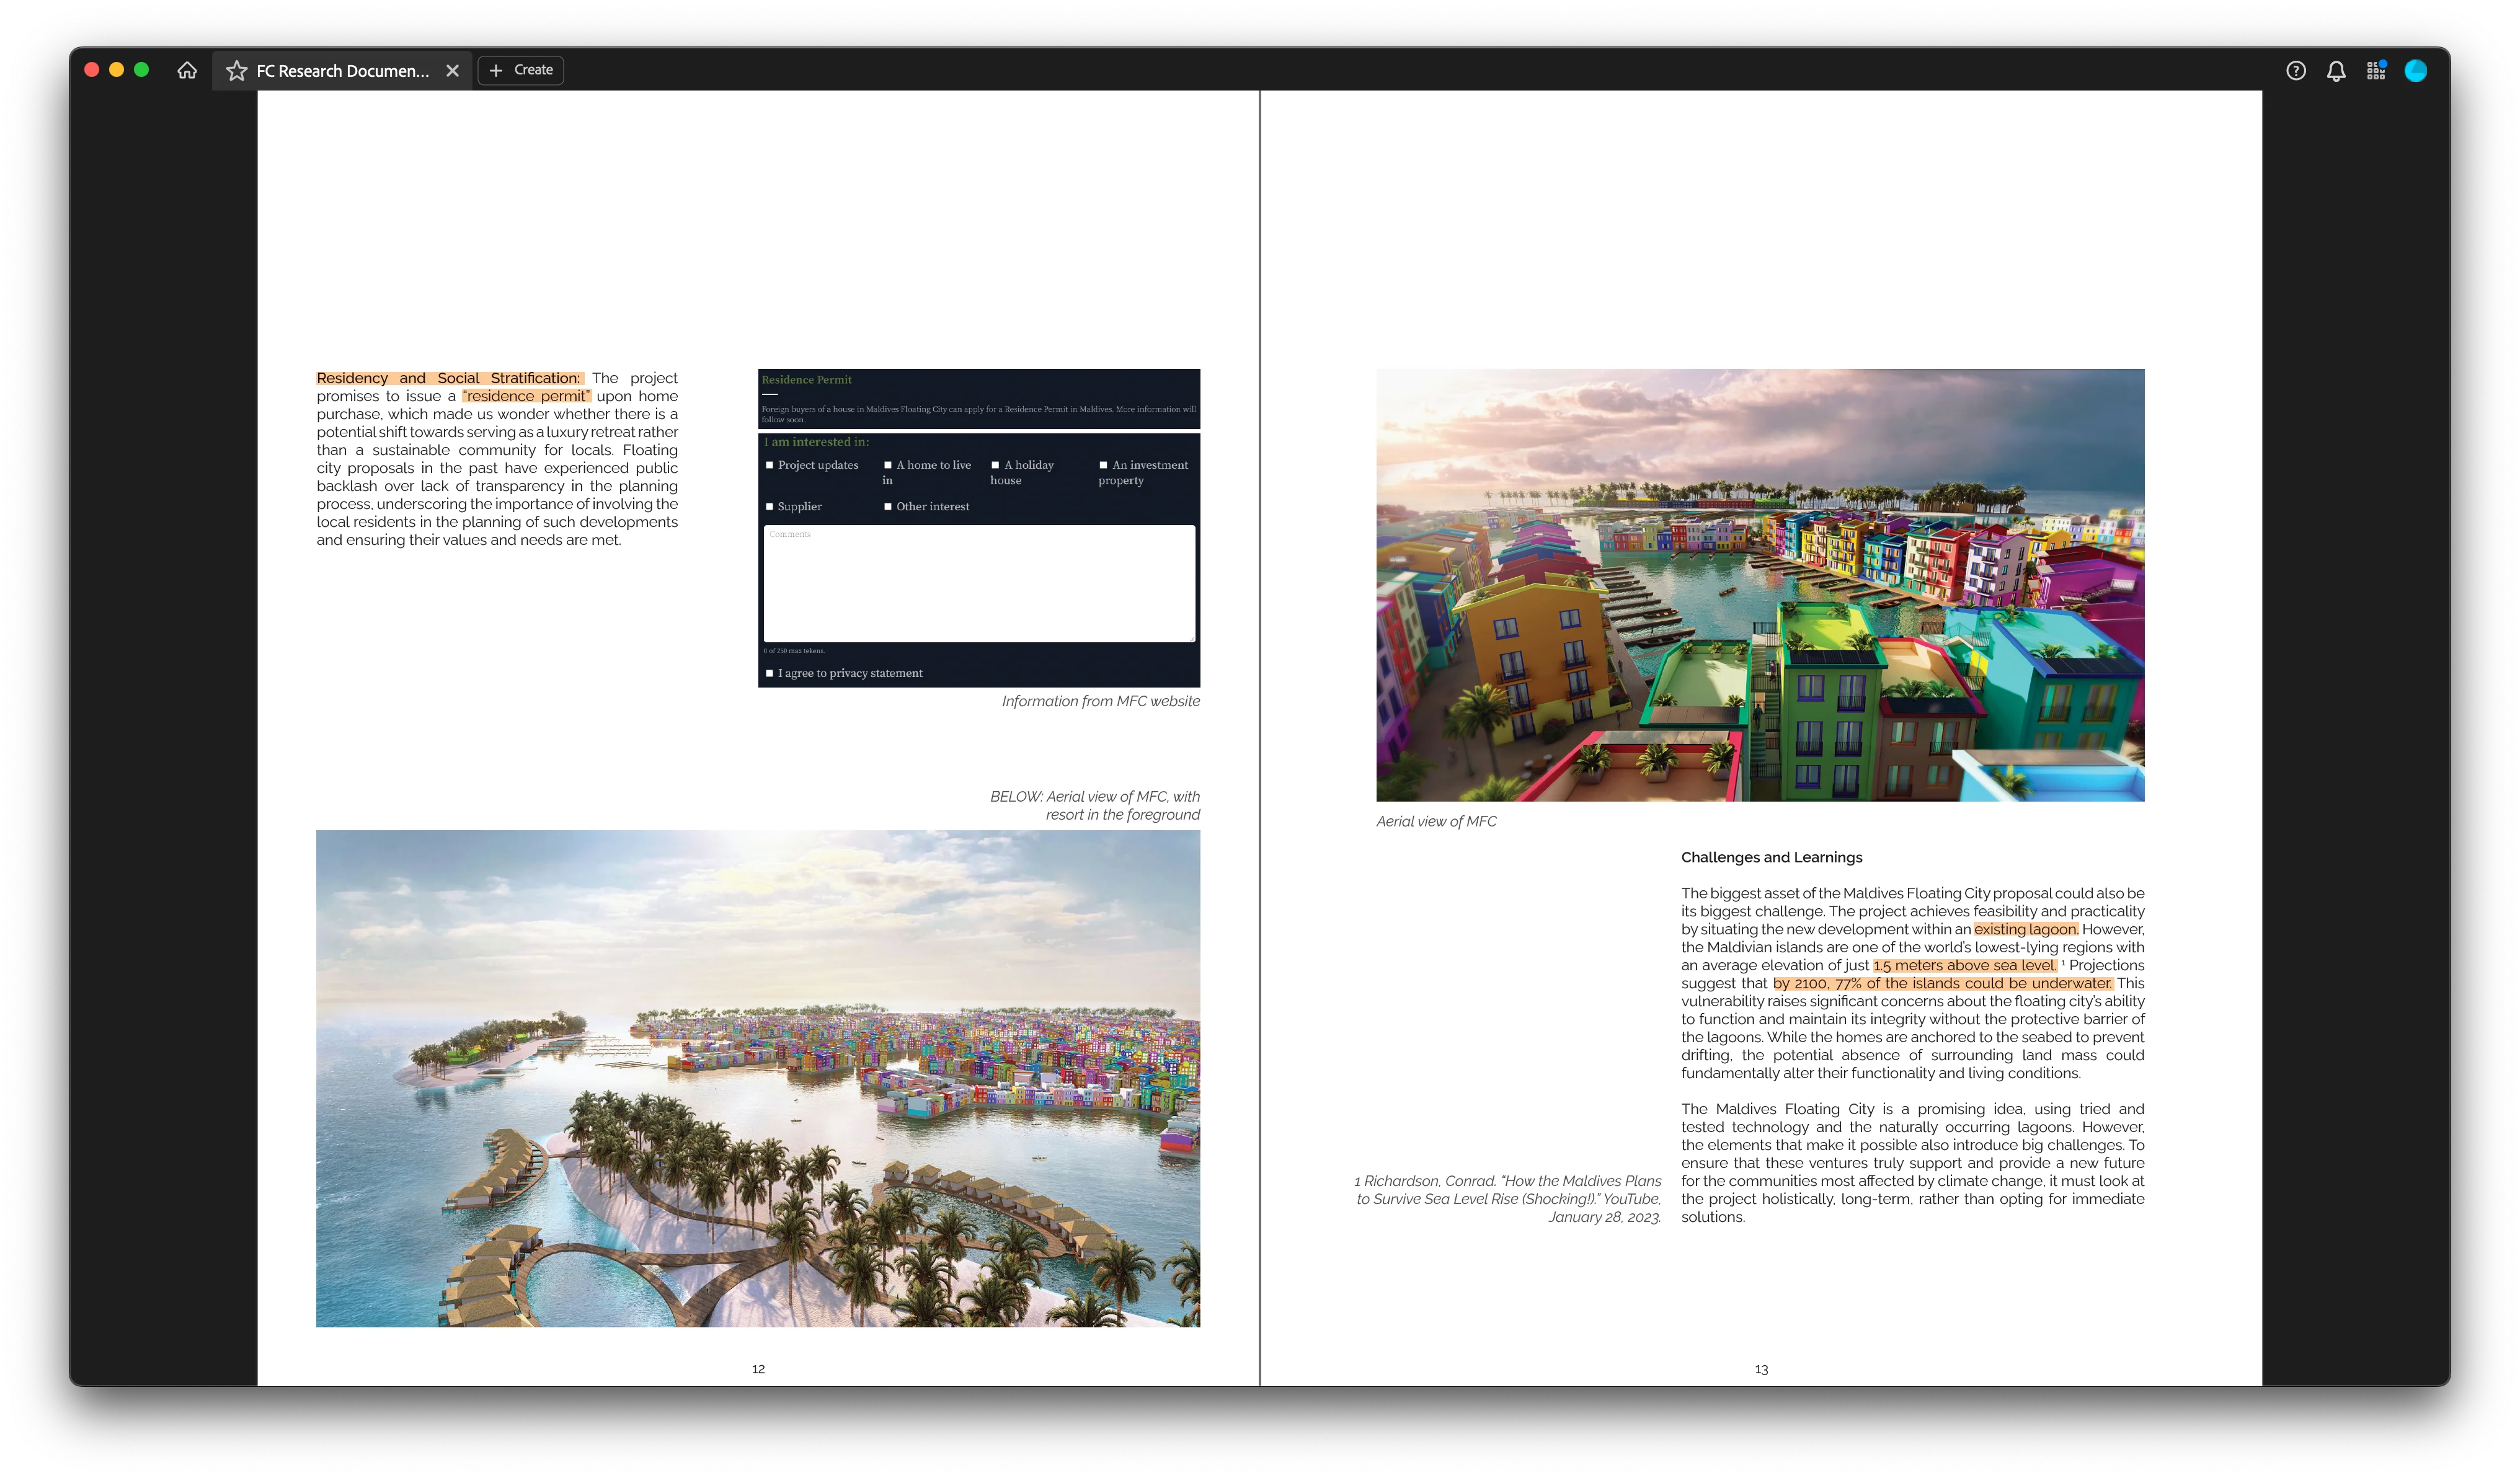Viewport: 2520px width, 1478px height.
Task: Click the highlighted 'Residency and Social Stratification:' heading
Action: tap(450, 378)
